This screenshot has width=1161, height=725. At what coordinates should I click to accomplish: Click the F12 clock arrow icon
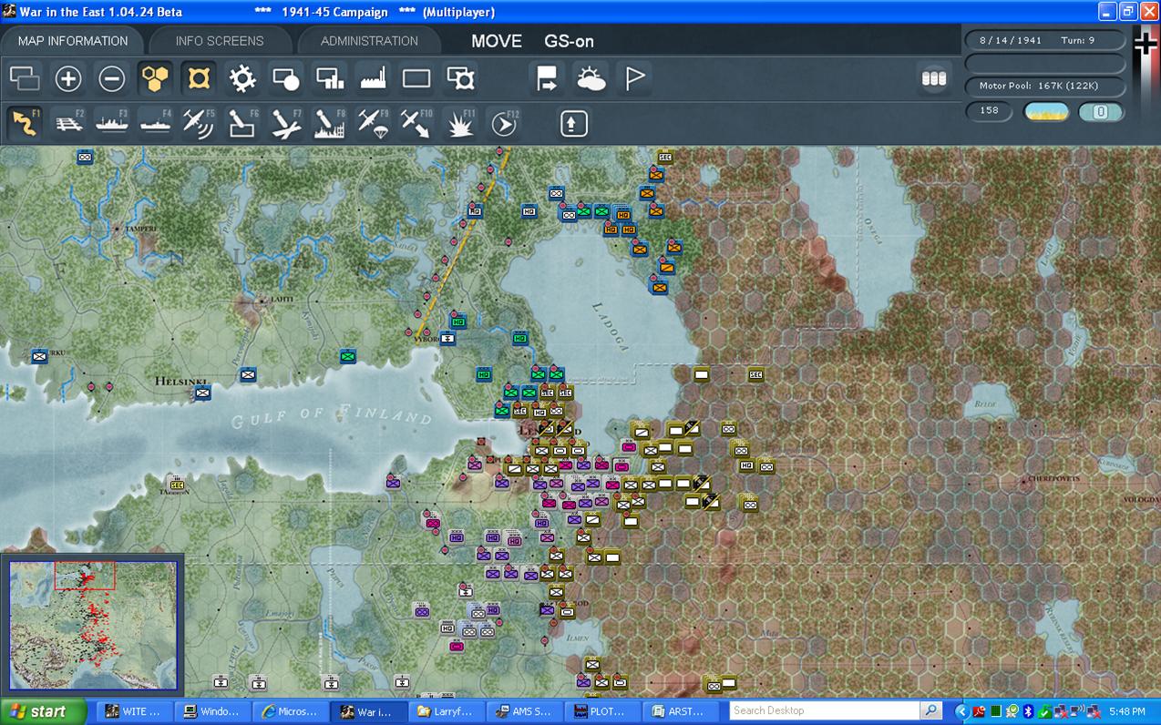point(504,123)
